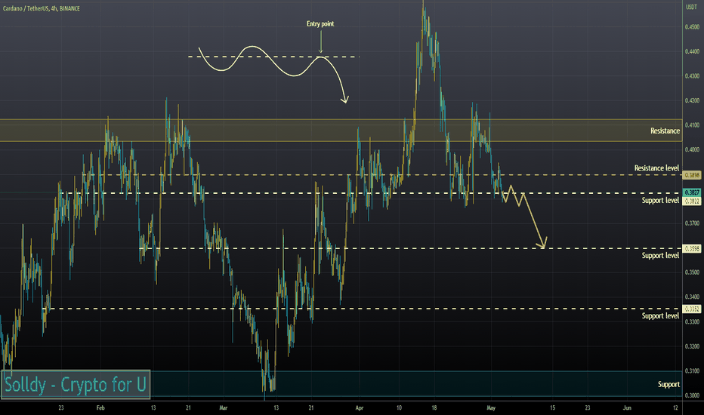Click the 'USDT' currency label above the price axis
704x415 pixels.
(x=691, y=8)
